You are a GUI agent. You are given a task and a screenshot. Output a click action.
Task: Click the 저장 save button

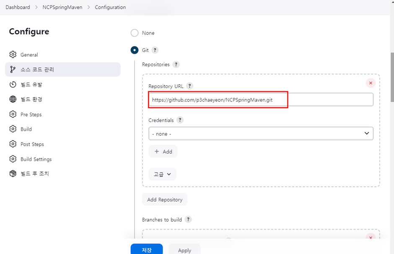[147, 249]
